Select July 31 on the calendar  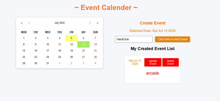pos(48,63)
